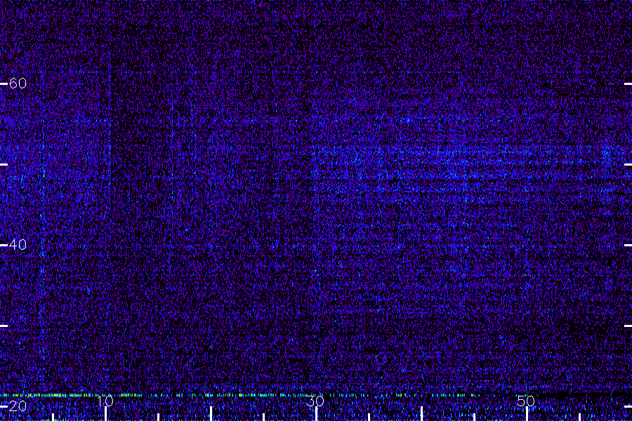Click the 40 label on the vertical axis
The width and height of the screenshot is (632, 421).
point(18,245)
